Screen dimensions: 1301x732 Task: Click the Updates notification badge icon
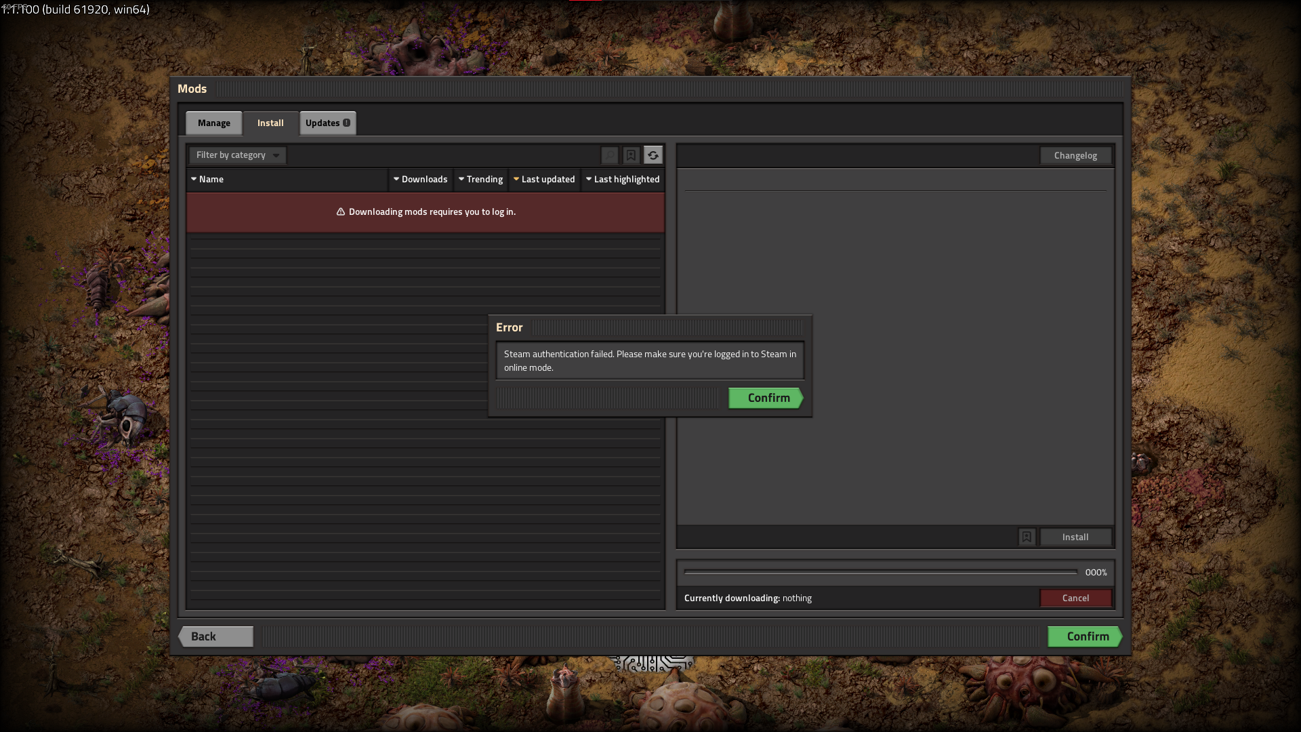[x=347, y=123]
